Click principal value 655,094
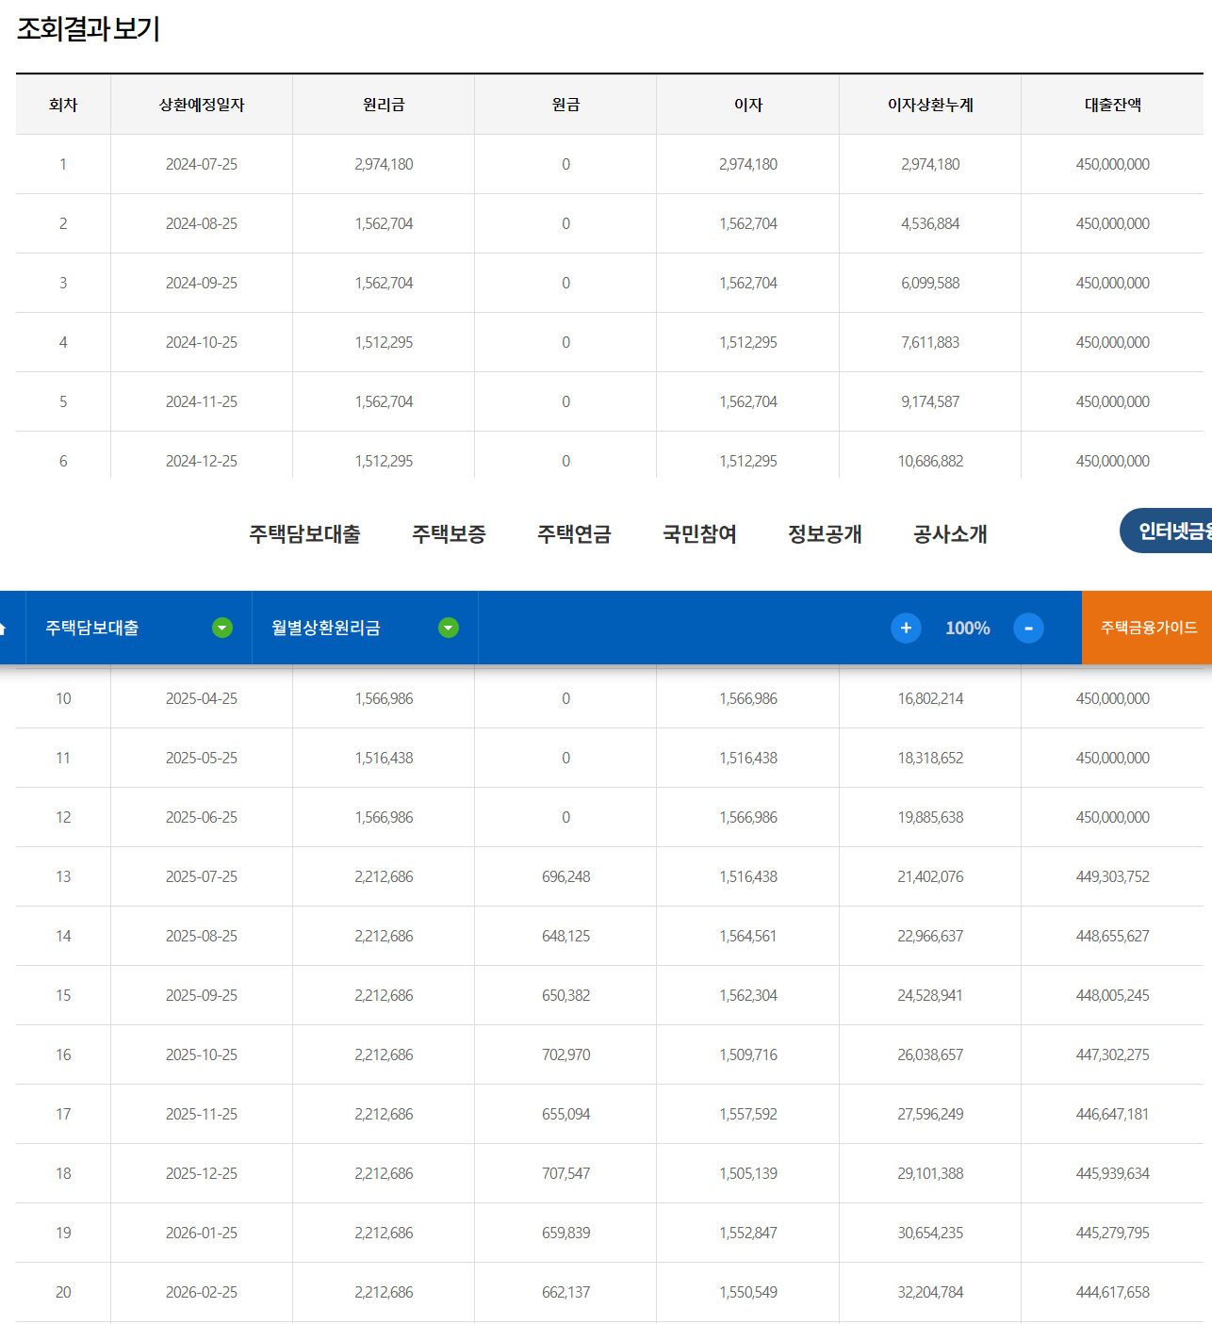 [565, 1114]
